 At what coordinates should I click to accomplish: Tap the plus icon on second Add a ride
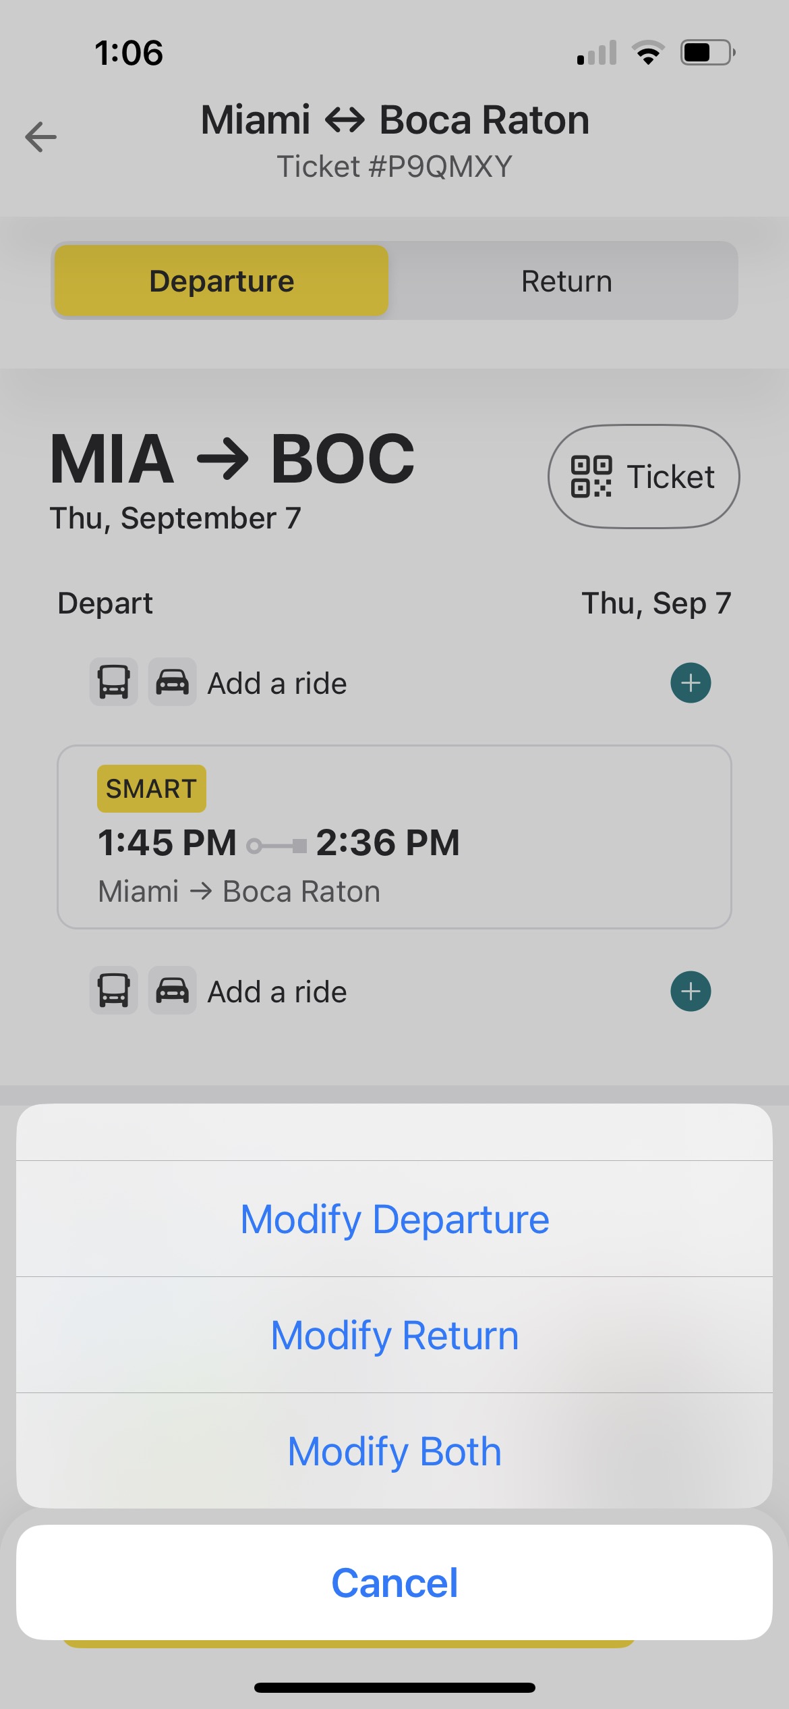coord(691,992)
